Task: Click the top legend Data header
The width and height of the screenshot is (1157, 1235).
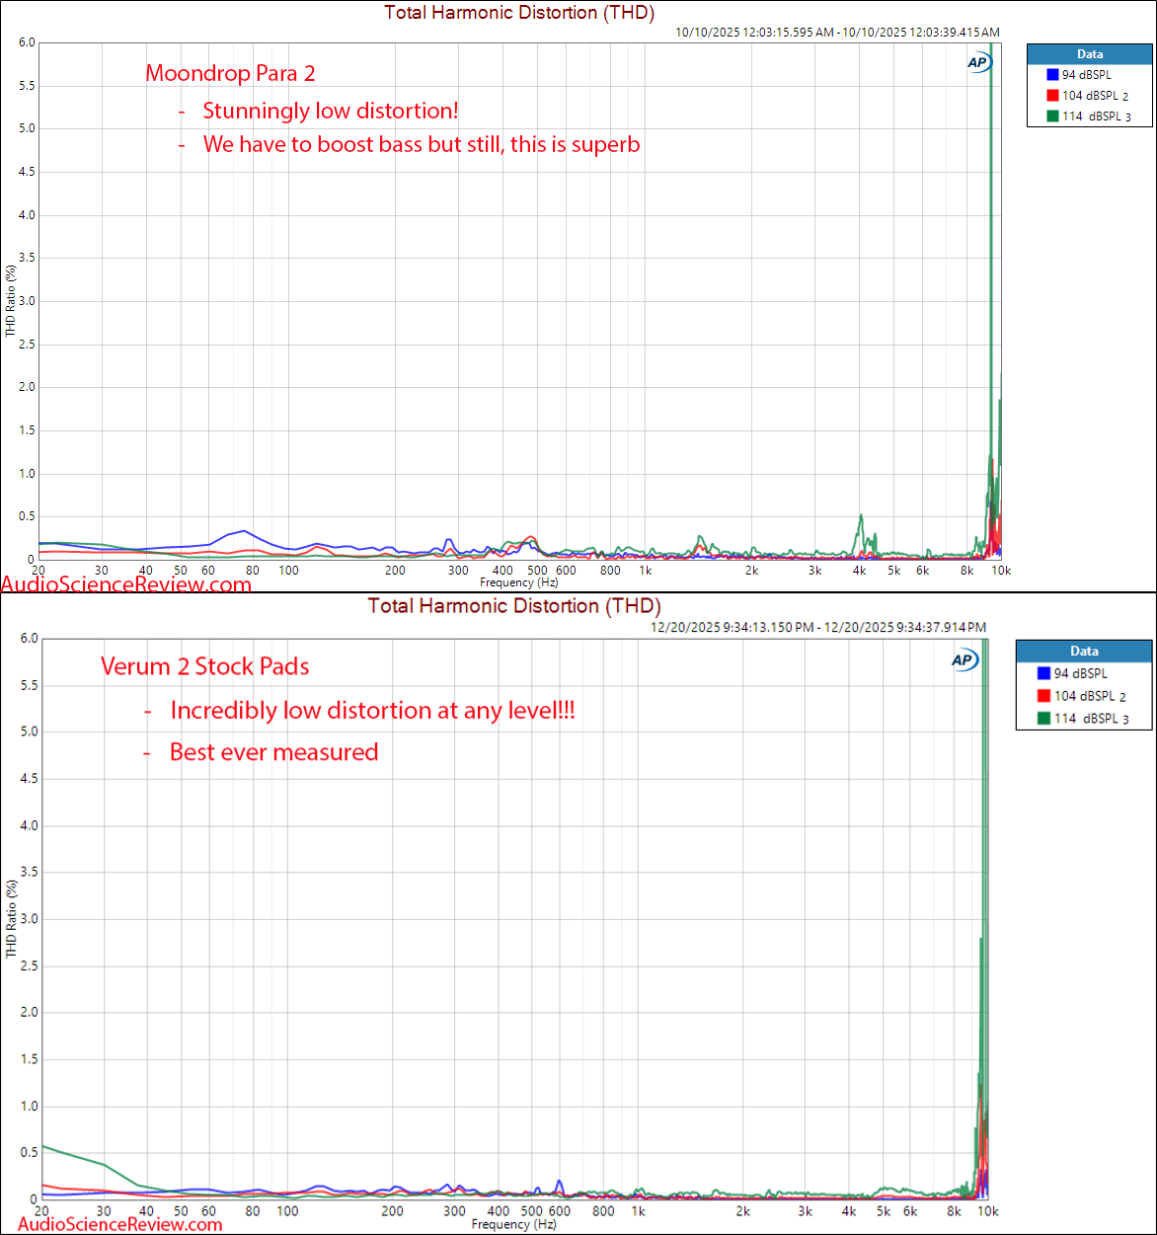Action: [1089, 54]
